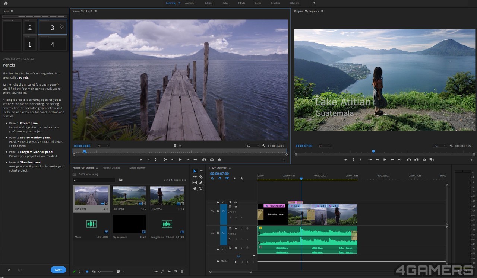Open Source Monitor Fit zoom dropdown
The width and height of the screenshot is (477, 278).
pos(103,146)
